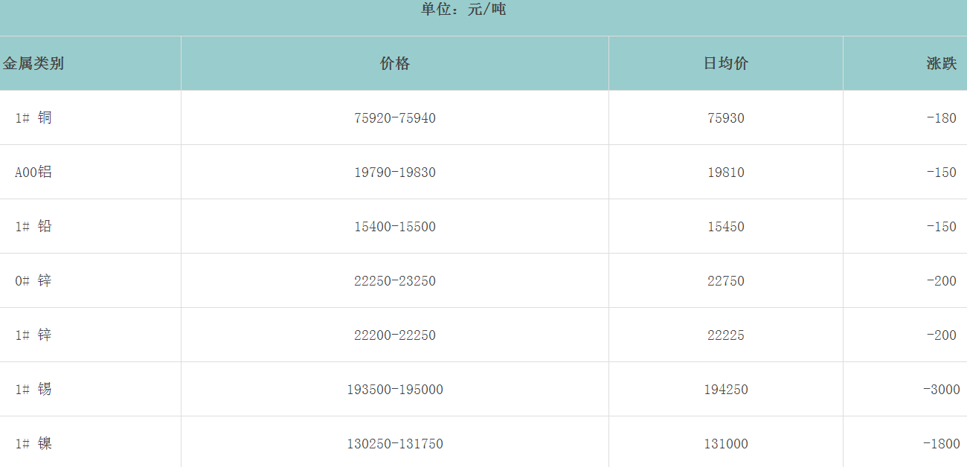967x467 pixels.
Task: Select the 1# 铅 row label
Action: click(x=33, y=226)
